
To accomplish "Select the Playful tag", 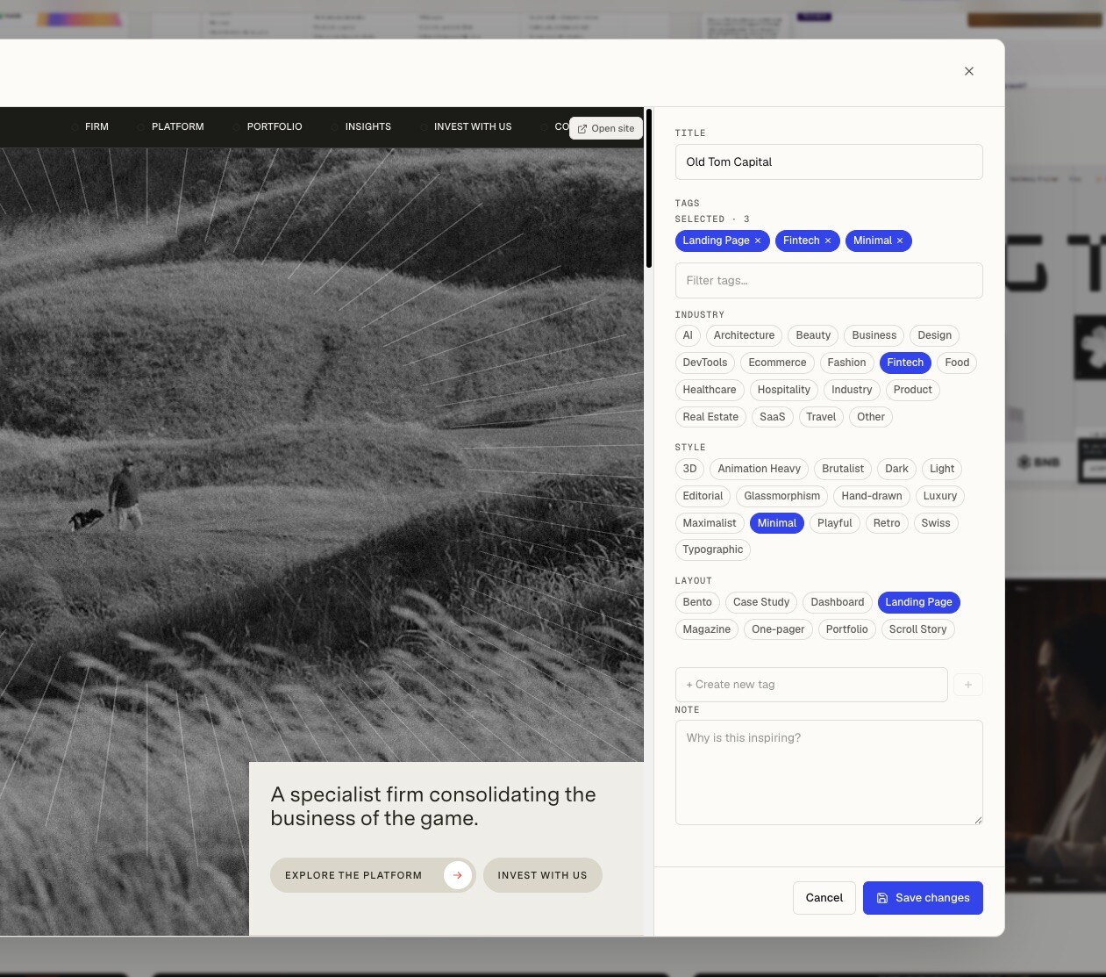I will coord(835,523).
